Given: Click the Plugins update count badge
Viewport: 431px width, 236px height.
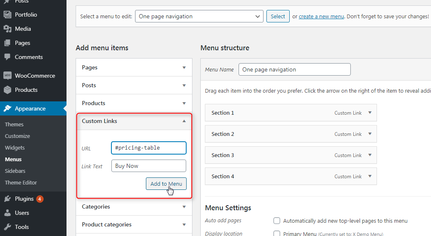Looking at the screenshot, I should (x=39, y=199).
